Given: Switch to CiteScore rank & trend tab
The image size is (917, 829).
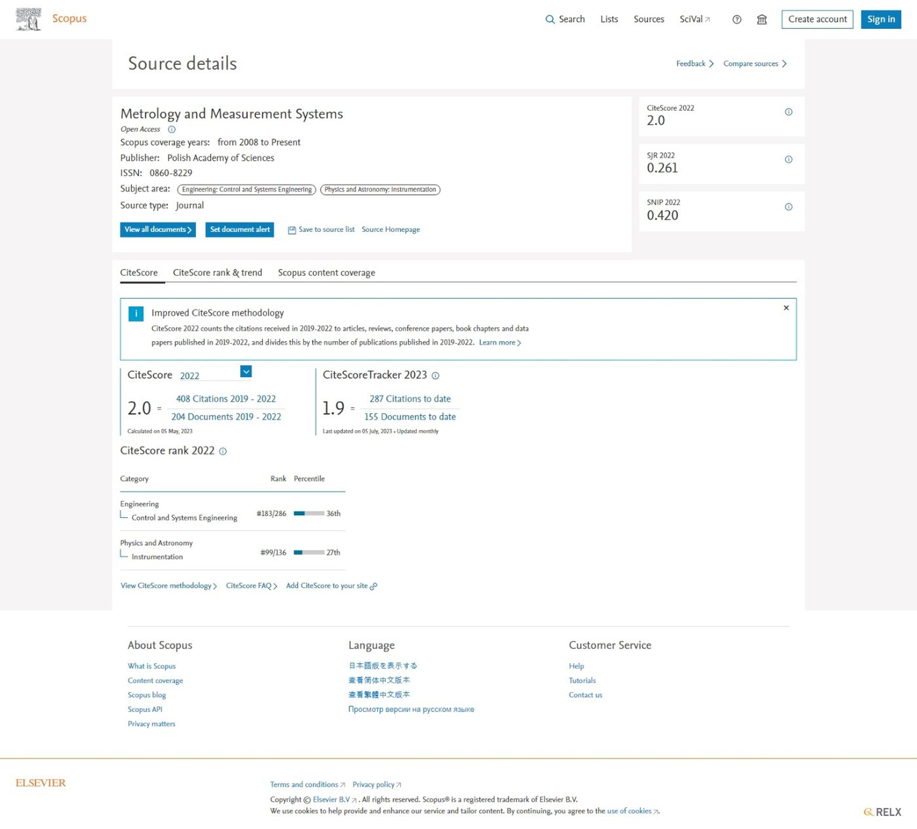Looking at the screenshot, I should (217, 272).
